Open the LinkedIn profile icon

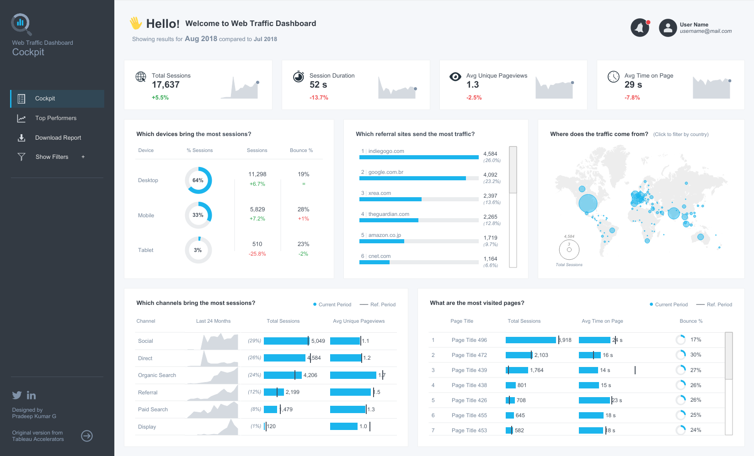pos(31,395)
